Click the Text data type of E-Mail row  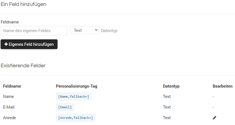point(167,107)
